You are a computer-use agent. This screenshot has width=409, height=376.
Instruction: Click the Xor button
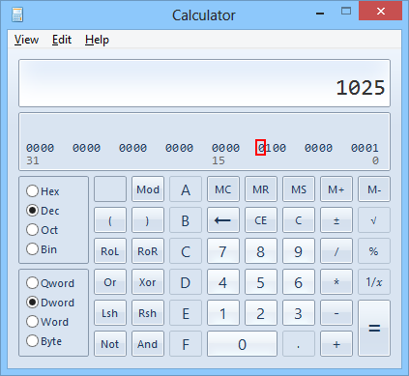(148, 282)
